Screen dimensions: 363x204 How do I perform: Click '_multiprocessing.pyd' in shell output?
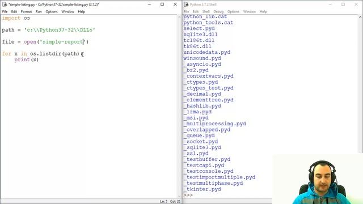(x=214, y=124)
